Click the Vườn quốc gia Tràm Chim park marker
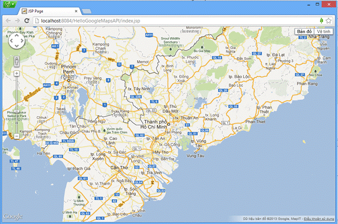 pyautogui.click(x=105, y=130)
